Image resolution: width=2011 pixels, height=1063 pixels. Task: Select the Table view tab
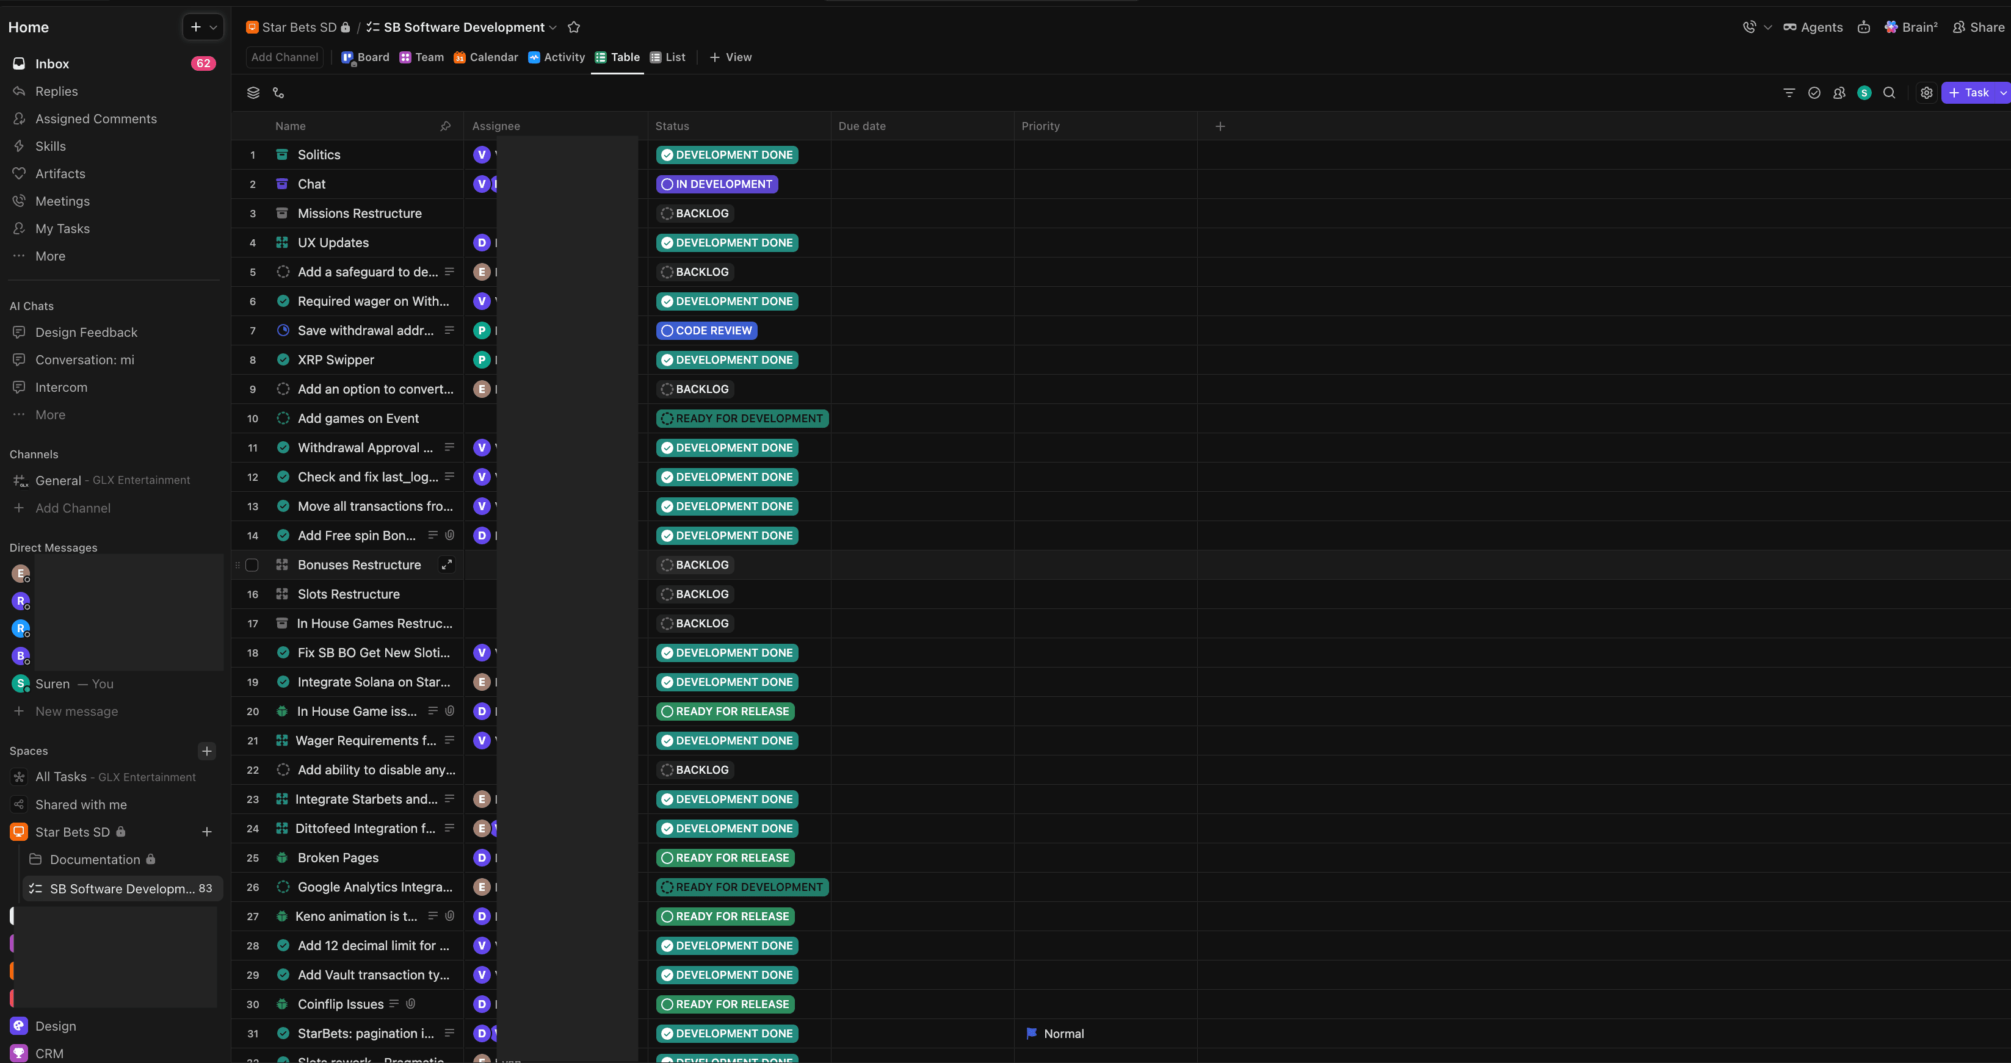[617, 57]
